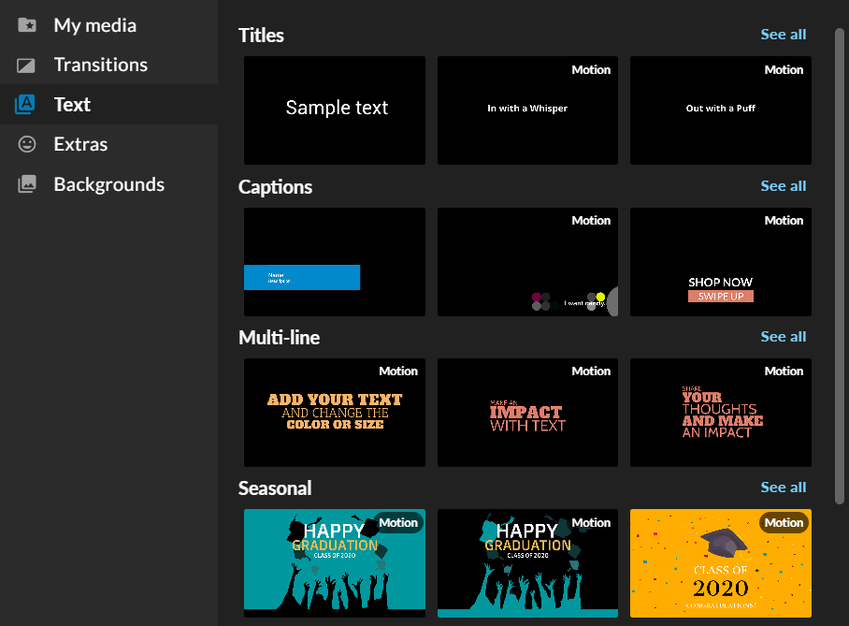This screenshot has height=626, width=849.
Task: Choose the yellow Class of 2020 template
Action: pyautogui.click(x=720, y=564)
